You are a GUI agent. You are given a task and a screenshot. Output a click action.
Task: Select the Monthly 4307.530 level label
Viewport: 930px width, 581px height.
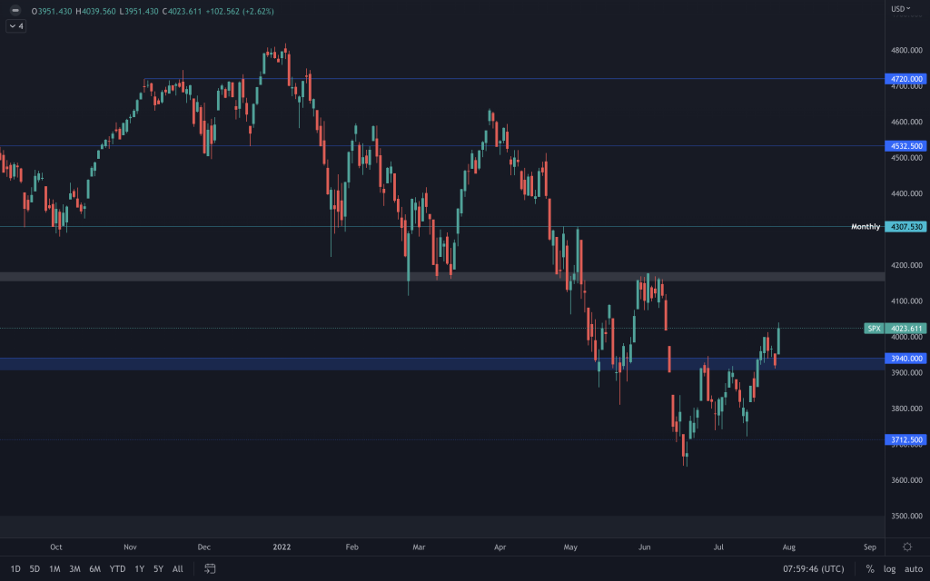coord(905,226)
